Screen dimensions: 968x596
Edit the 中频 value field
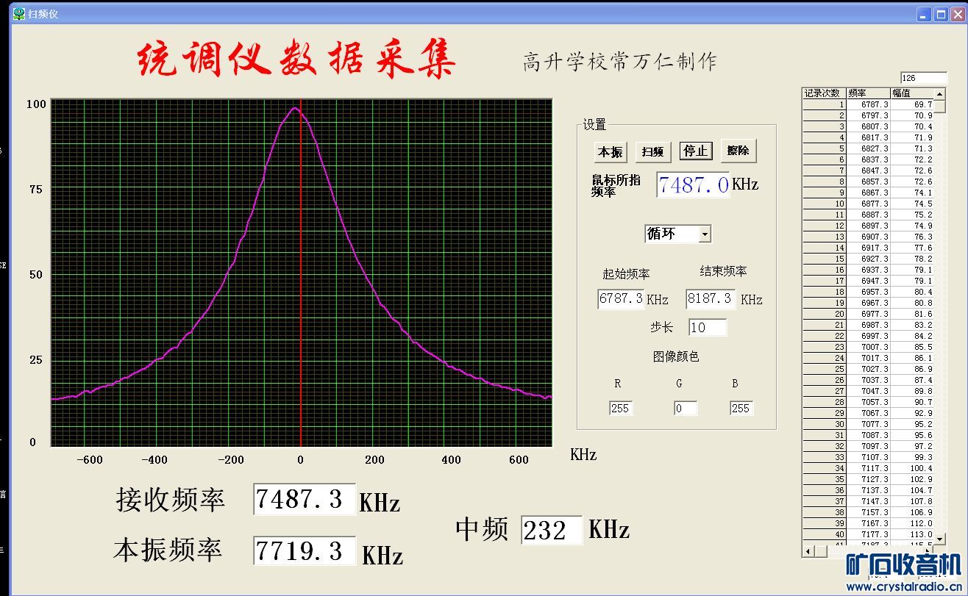pyautogui.click(x=552, y=530)
